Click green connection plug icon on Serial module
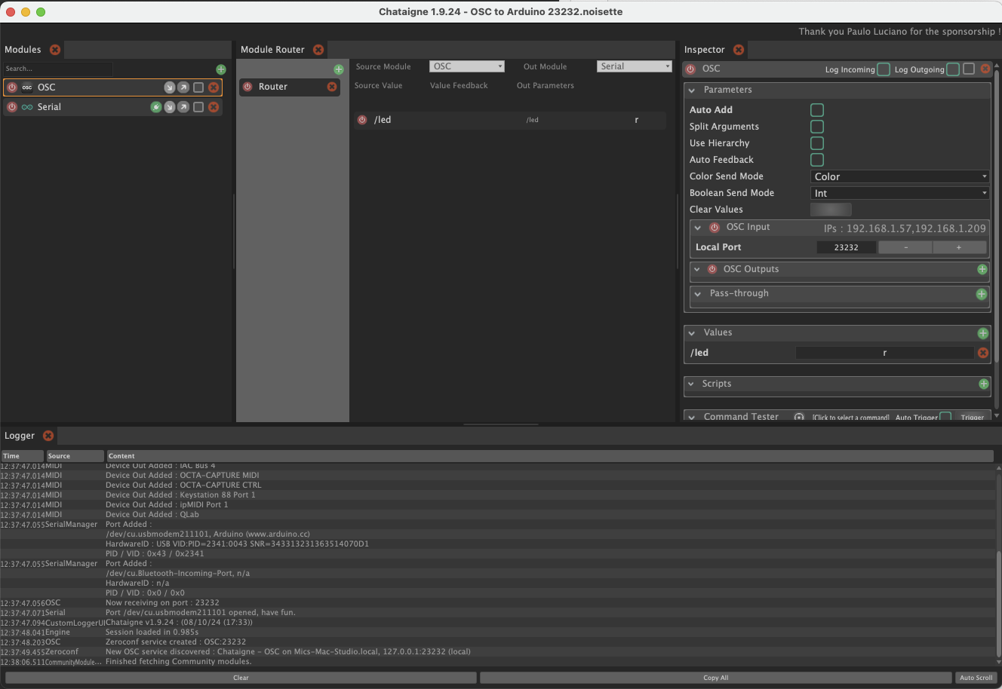The image size is (1002, 689). click(155, 107)
